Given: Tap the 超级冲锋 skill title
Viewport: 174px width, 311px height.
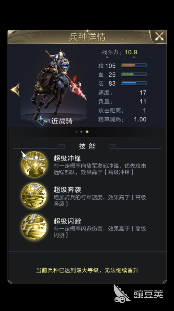Looking at the screenshot, I should tap(67, 158).
